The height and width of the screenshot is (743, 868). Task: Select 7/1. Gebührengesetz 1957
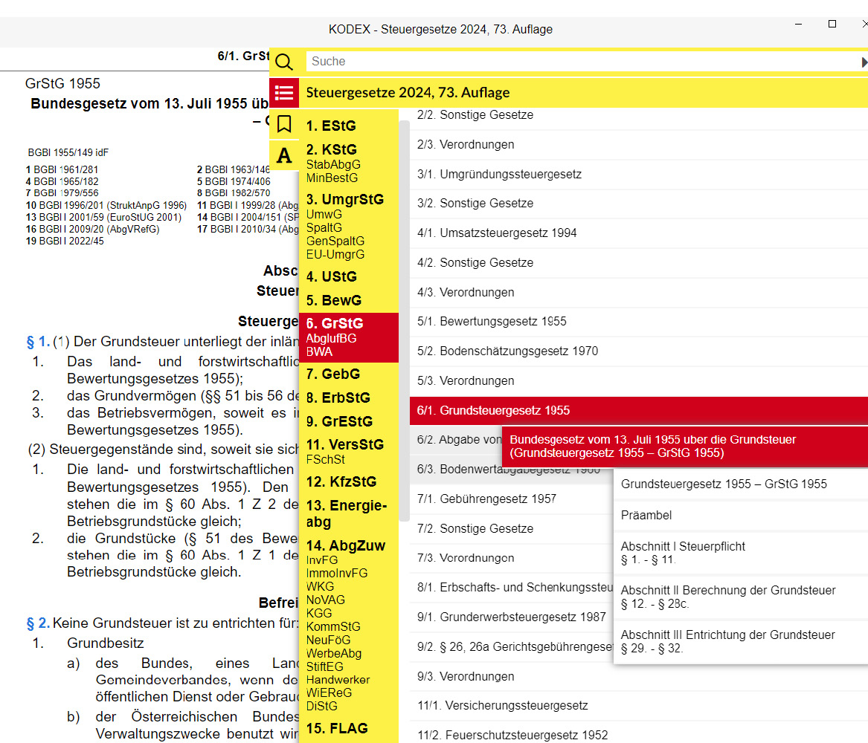pos(512,499)
